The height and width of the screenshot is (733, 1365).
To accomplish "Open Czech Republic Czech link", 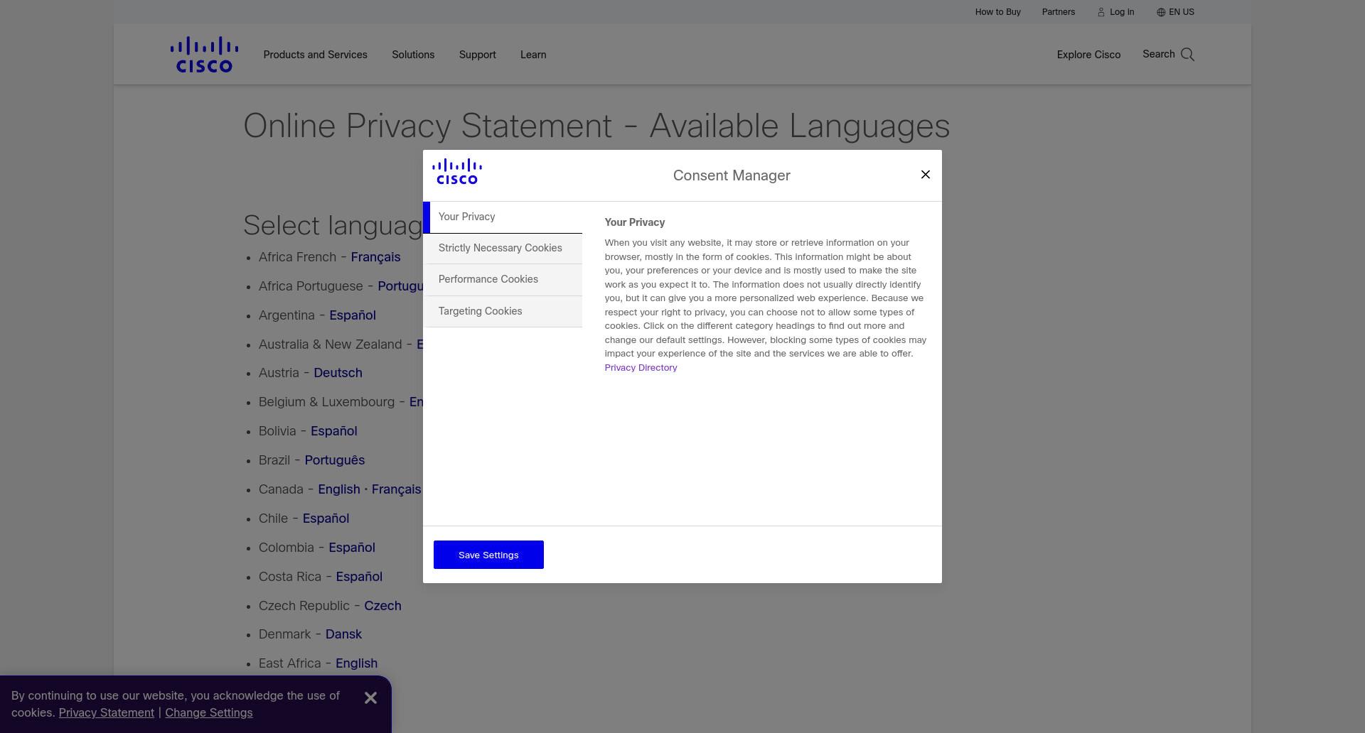I will pyautogui.click(x=382, y=606).
